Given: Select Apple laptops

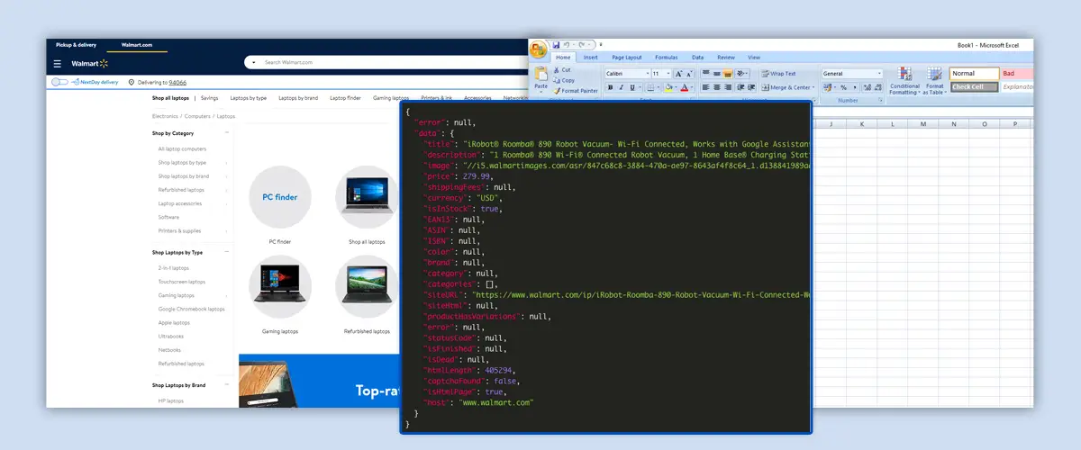Looking at the screenshot, I should [x=174, y=322].
